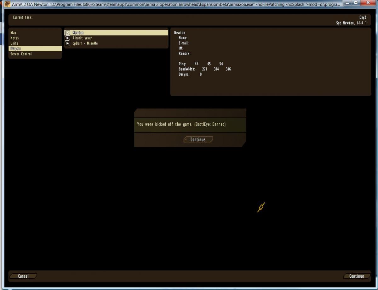Select the Newton name in player list
This screenshot has height=290, width=378.
pos(78,33)
